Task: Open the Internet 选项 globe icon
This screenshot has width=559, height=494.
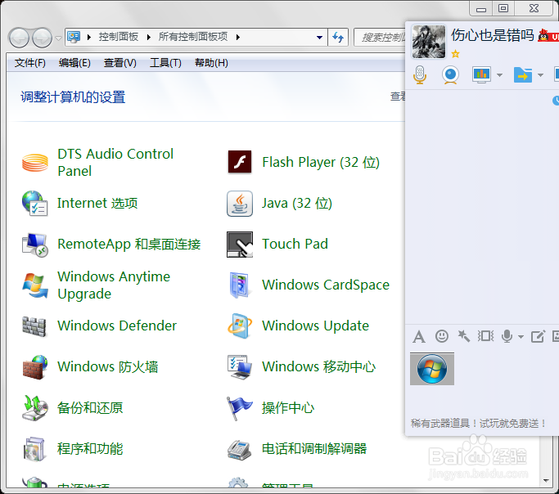Action: 34,204
